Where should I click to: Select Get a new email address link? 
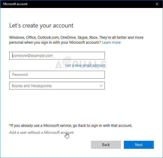click(85, 65)
